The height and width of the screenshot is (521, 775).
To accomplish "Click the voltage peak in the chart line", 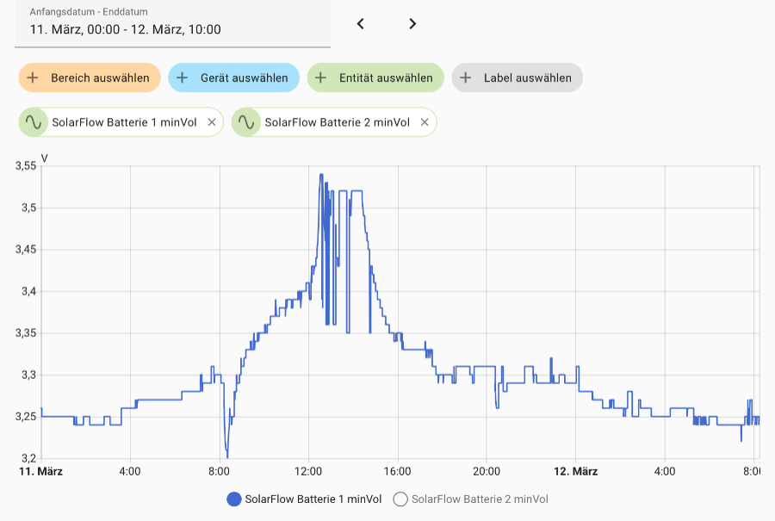I will 321,175.
